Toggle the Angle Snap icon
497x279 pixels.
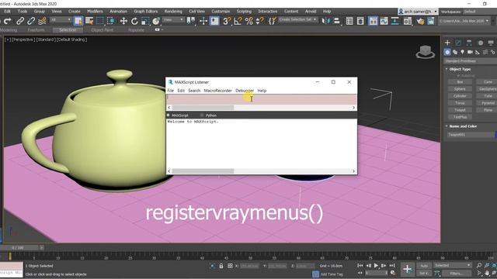pos(238,21)
